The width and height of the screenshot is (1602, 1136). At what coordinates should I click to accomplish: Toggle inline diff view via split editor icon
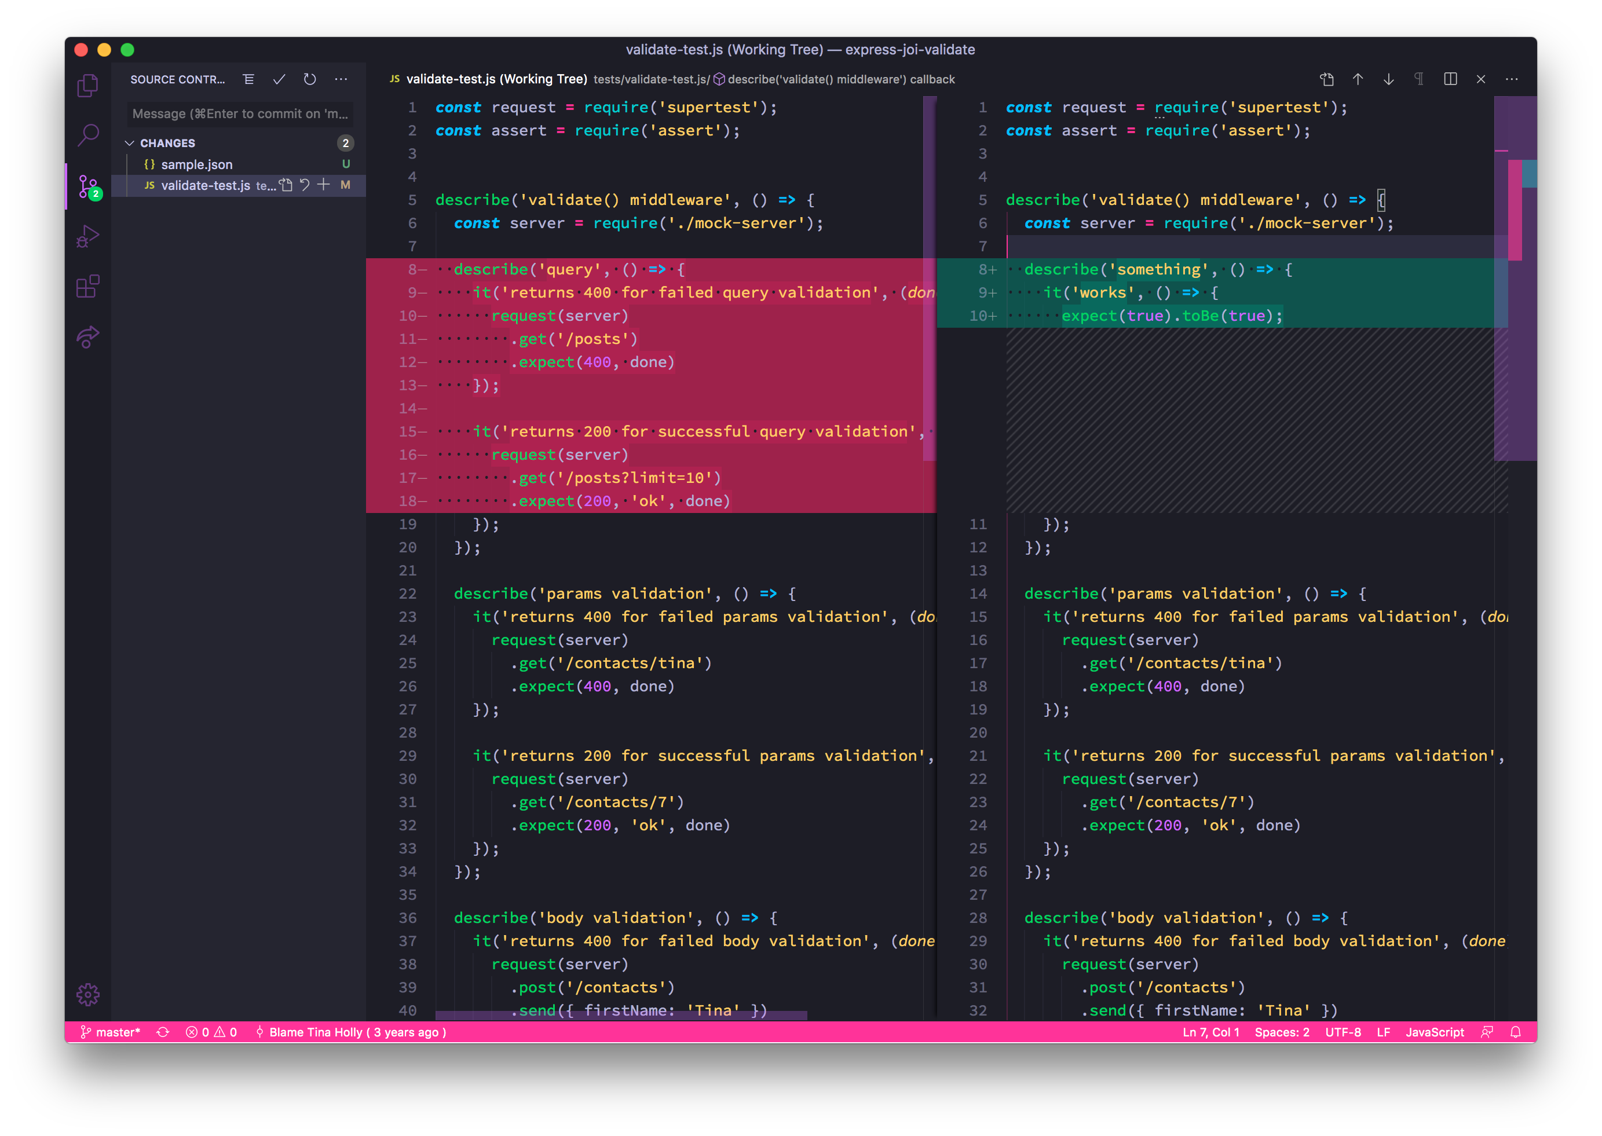pos(1450,79)
